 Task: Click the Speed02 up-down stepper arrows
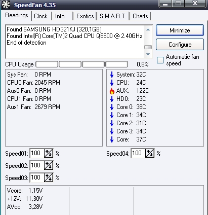(x=49, y=165)
